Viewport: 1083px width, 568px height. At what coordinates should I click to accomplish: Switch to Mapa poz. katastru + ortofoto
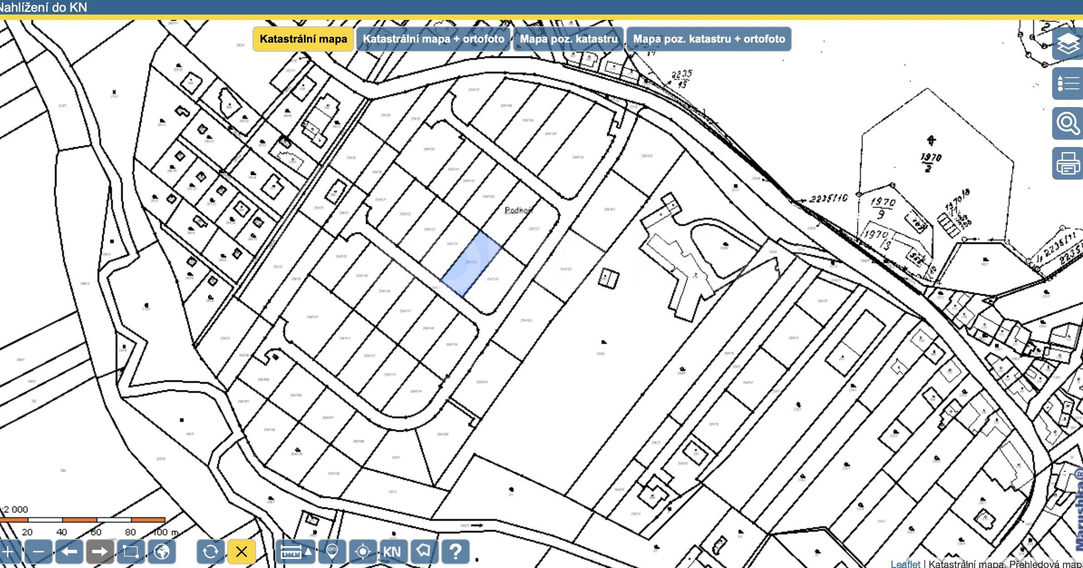pos(709,39)
